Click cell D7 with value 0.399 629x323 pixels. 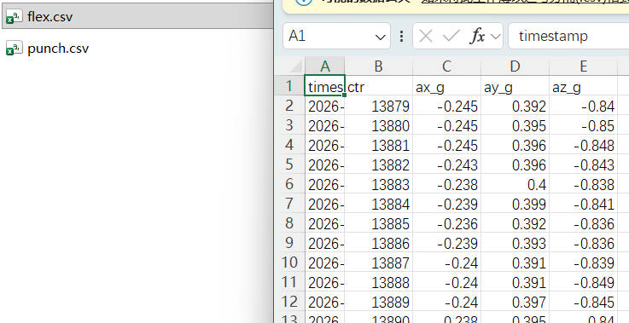[x=515, y=204]
